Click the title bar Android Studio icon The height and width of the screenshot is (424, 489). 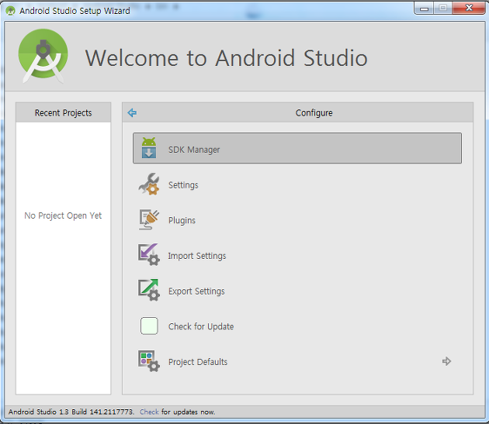coord(10,11)
